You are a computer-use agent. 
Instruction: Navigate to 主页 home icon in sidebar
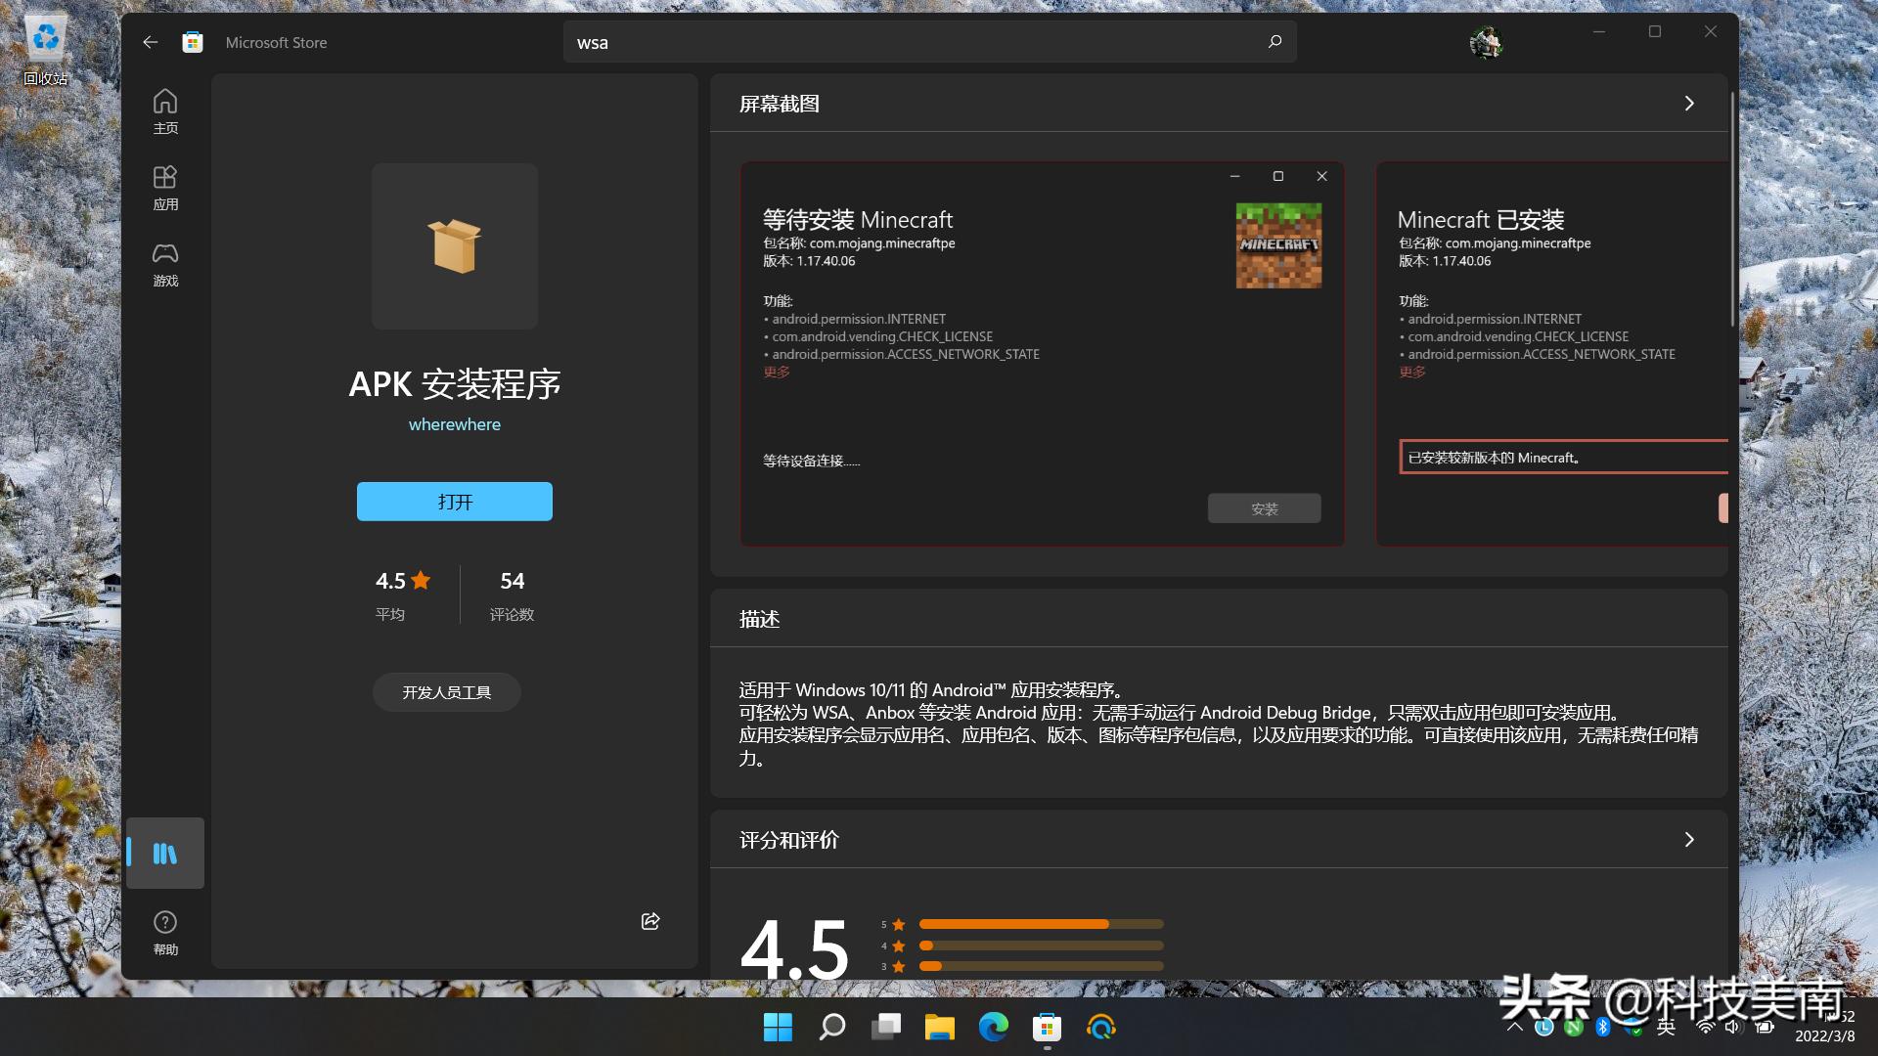164,110
